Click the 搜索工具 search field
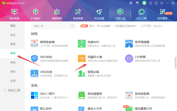The height and width of the screenshot is (111, 177). [53, 26]
